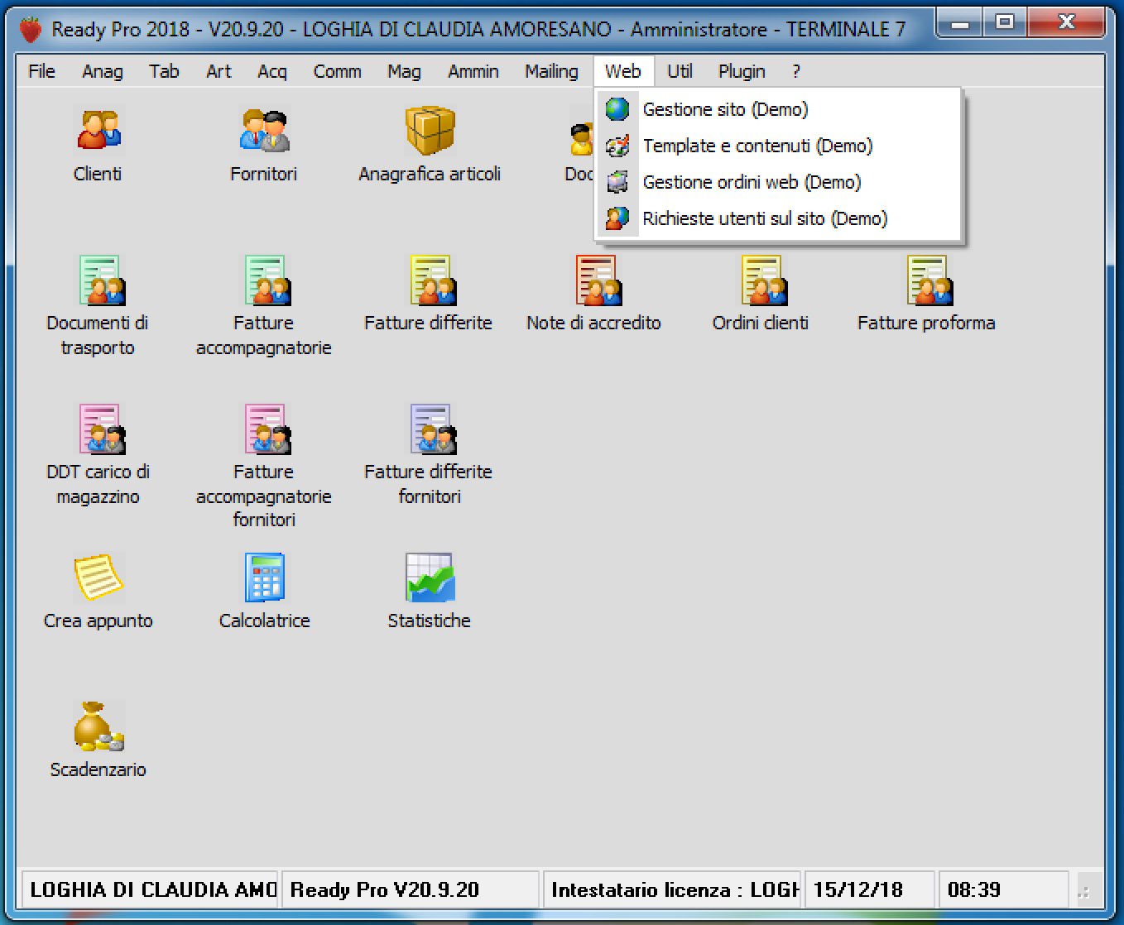
Task: Open the Tab menu
Action: (164, 71)
